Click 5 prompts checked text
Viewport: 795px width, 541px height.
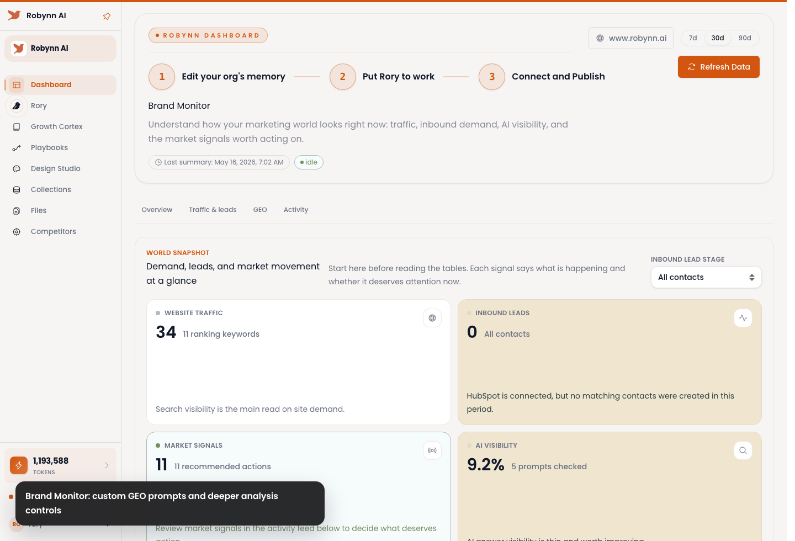[x=549, y=466]
